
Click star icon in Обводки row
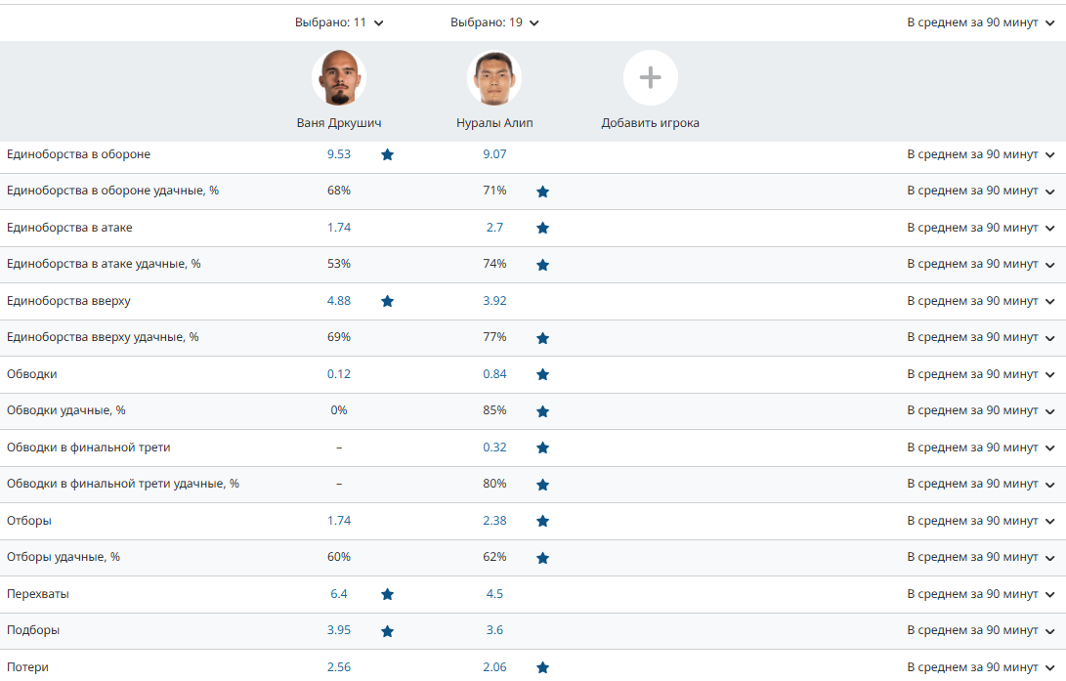coord(542,374)
